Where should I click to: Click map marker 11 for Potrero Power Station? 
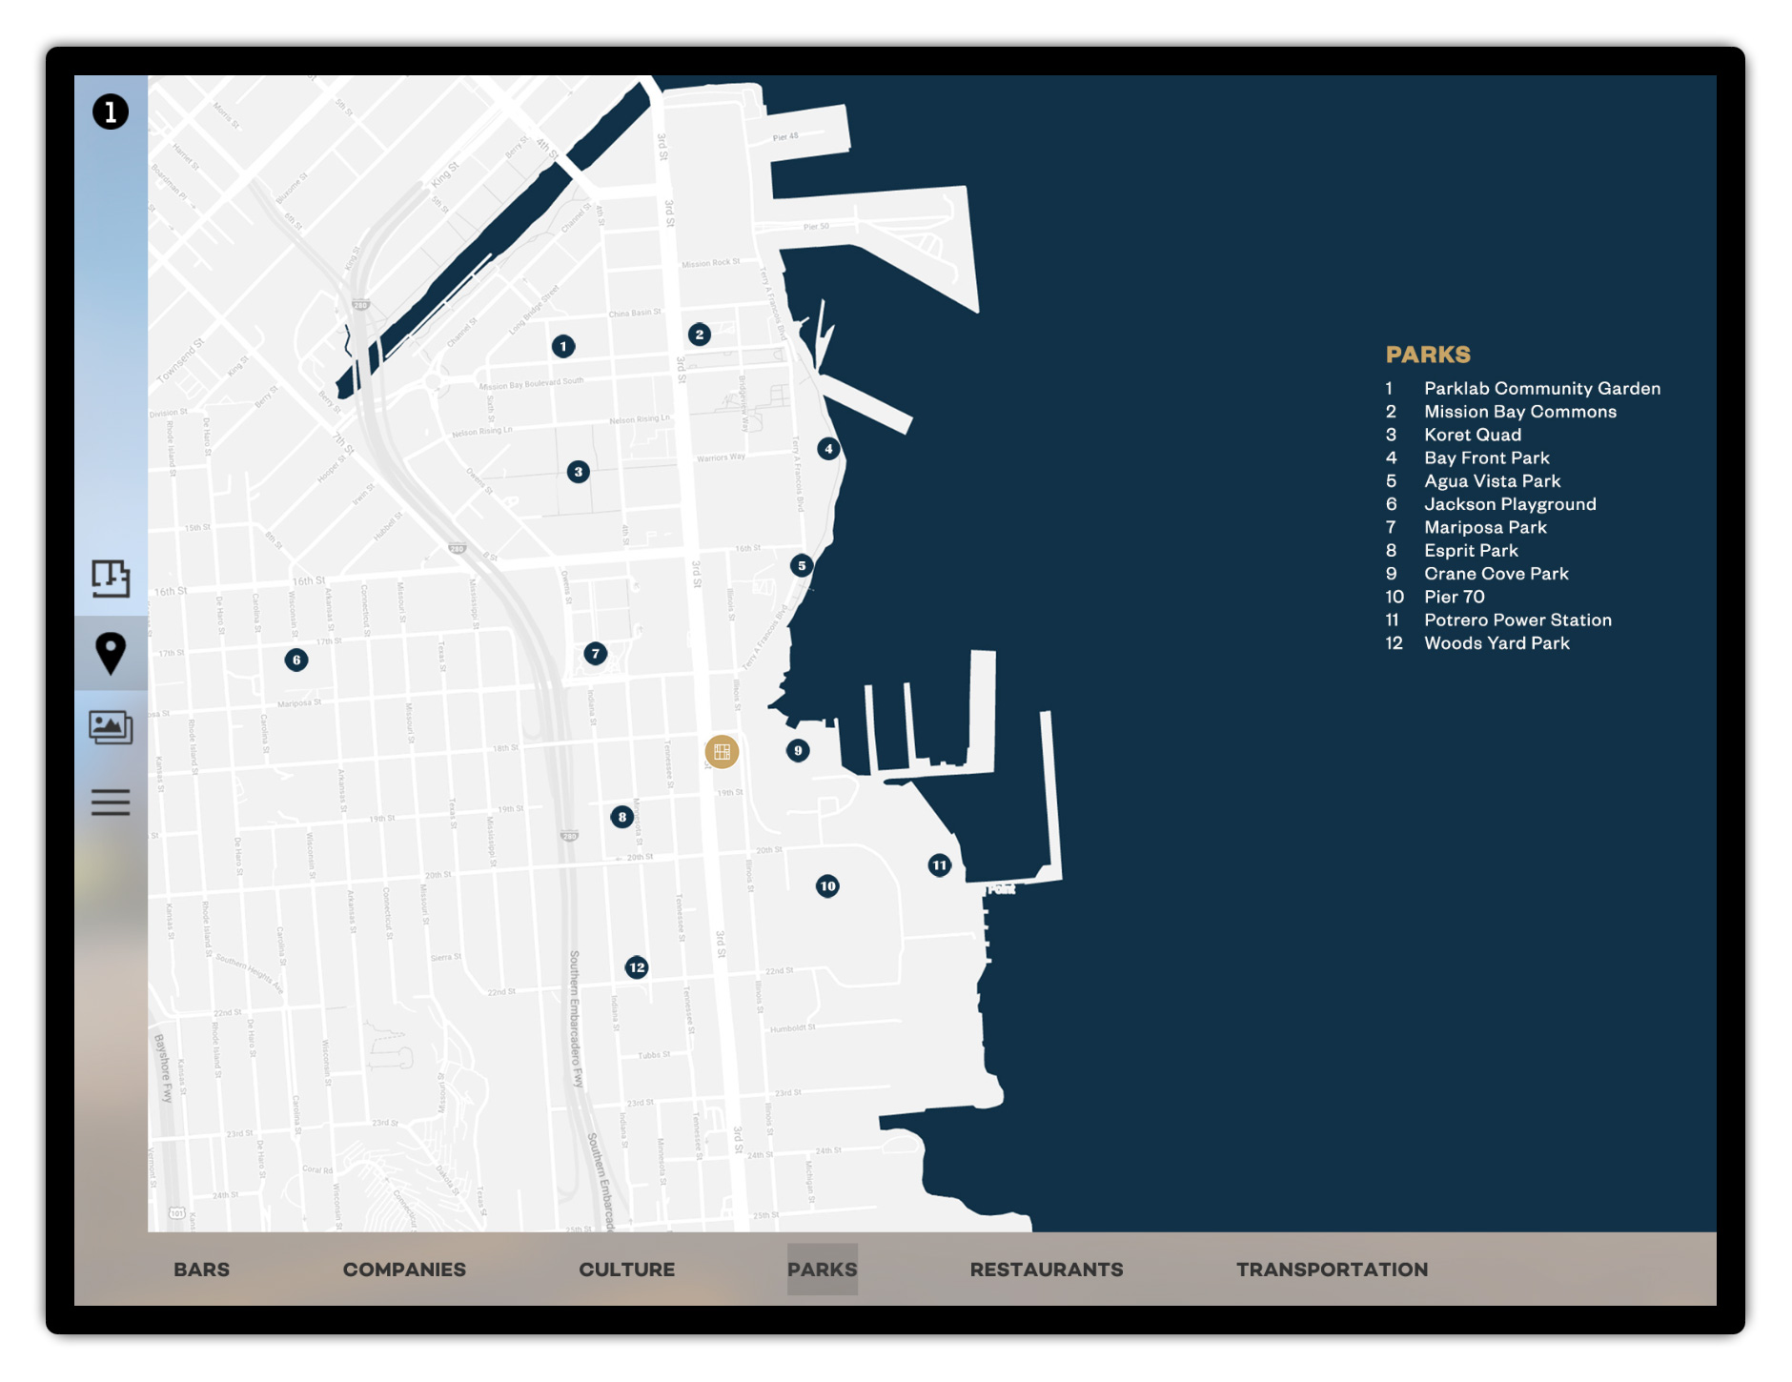tap(940, 865)
